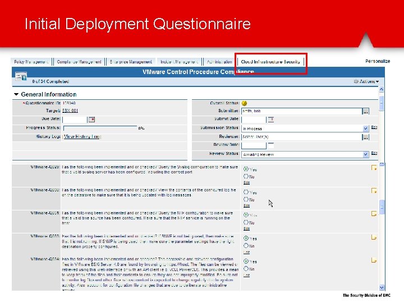This screenshot has height=303, width=404.
Task: Select Yes for VMware-Q030
Action: coord(246,192)
